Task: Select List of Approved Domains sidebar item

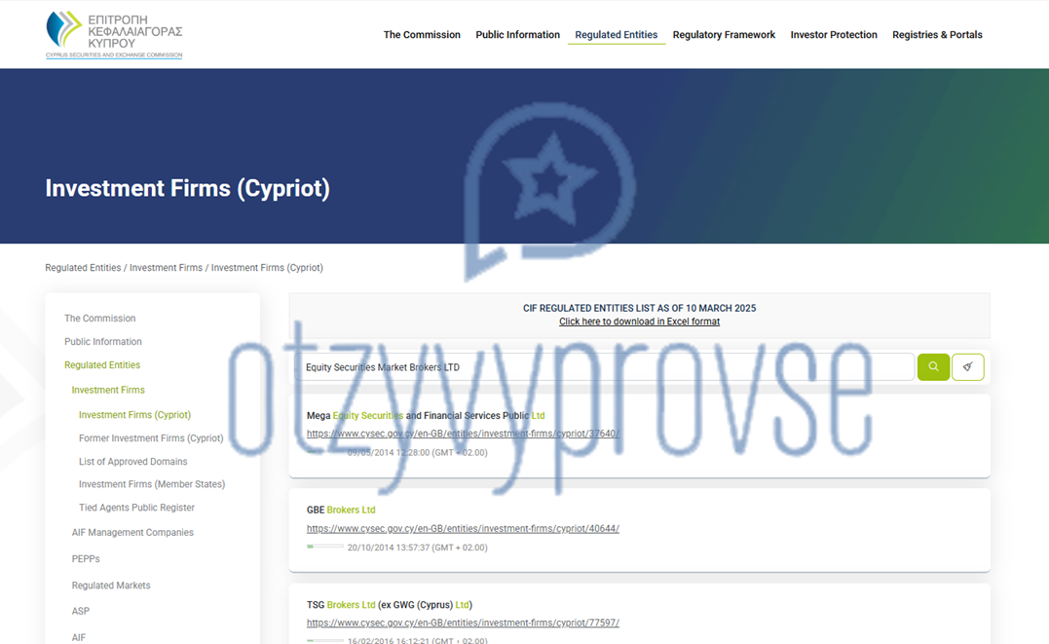Action: coord(133,462)
